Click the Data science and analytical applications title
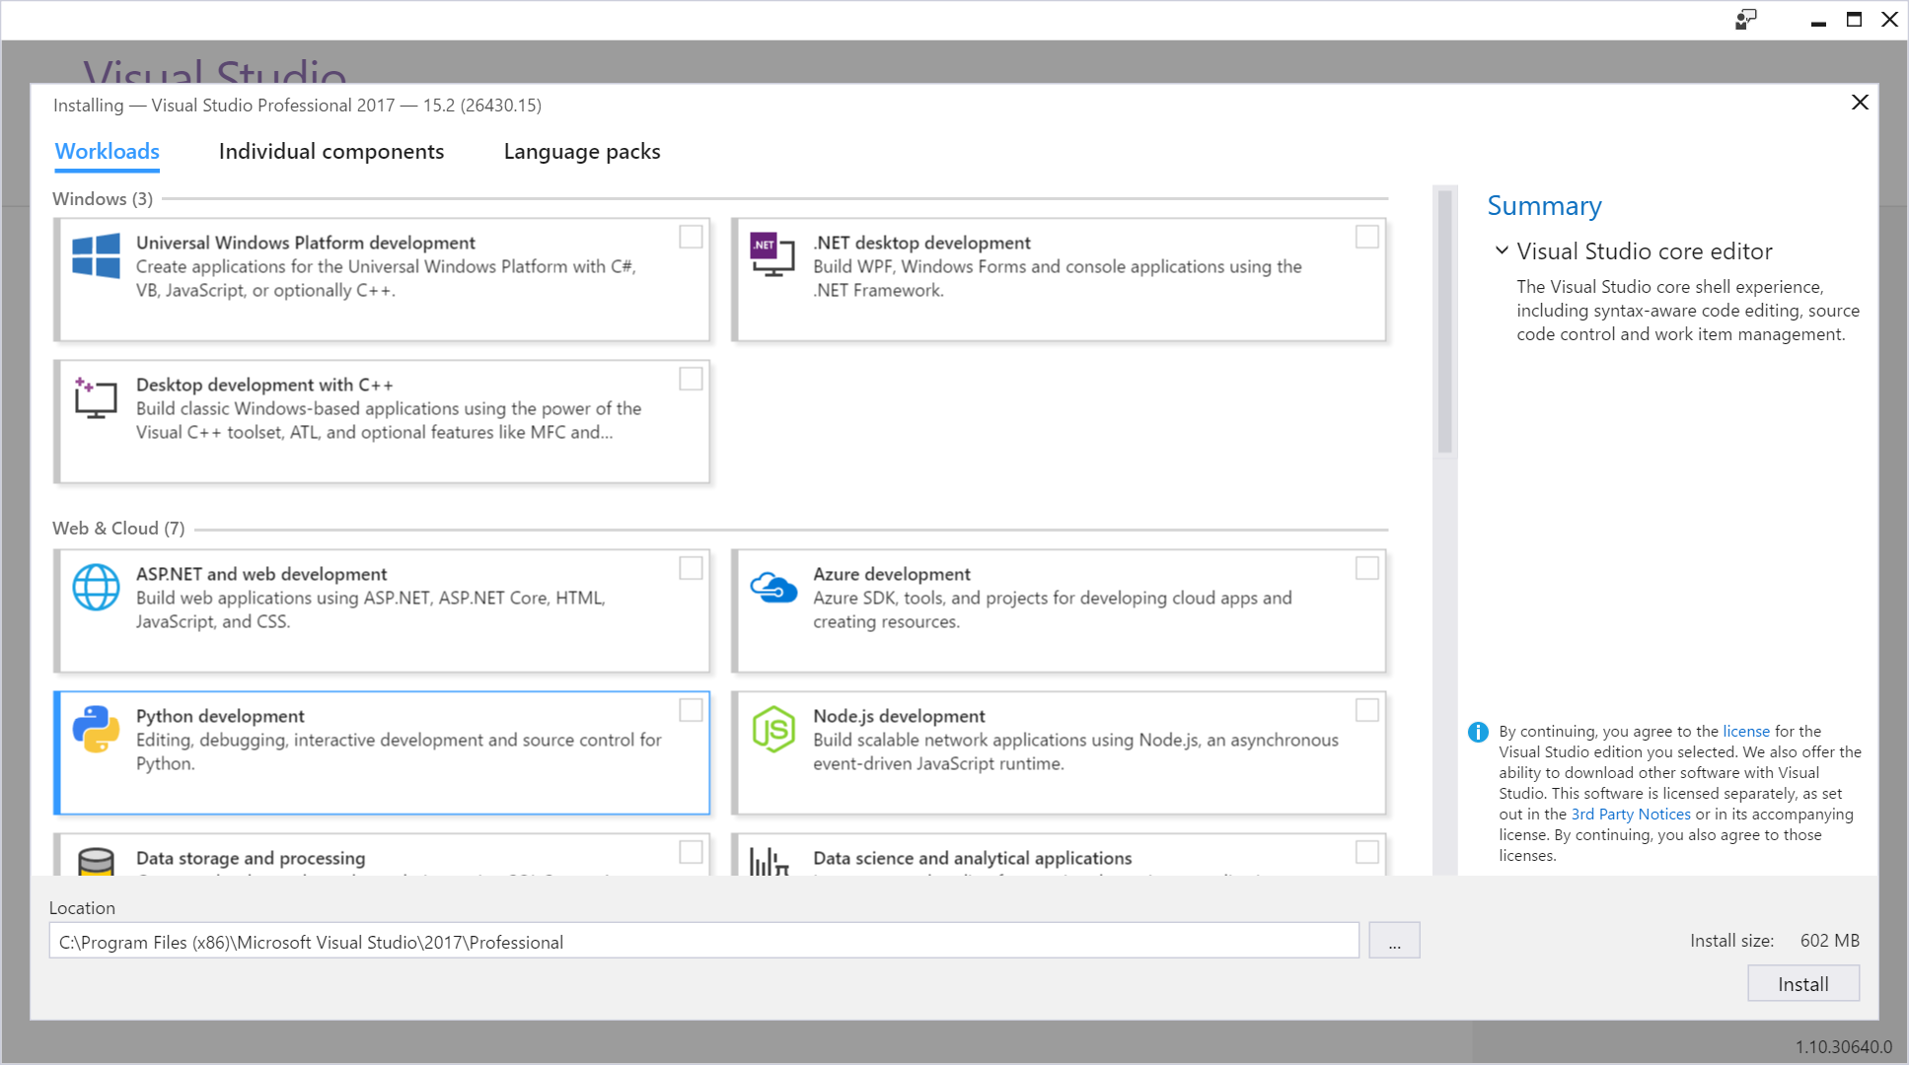 pos(973,858)
